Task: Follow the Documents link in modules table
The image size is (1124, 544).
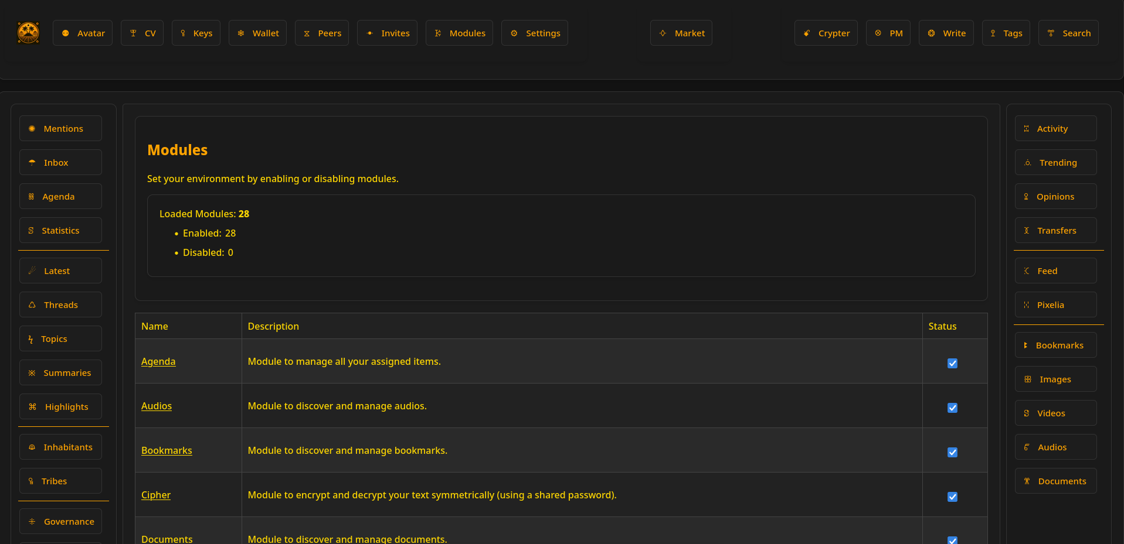Action: 167,539
